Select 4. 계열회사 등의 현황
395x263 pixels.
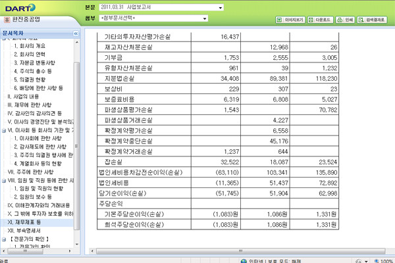tap(38, 164)
